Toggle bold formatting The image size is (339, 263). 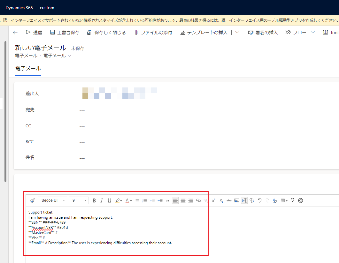tap(94, 200)
